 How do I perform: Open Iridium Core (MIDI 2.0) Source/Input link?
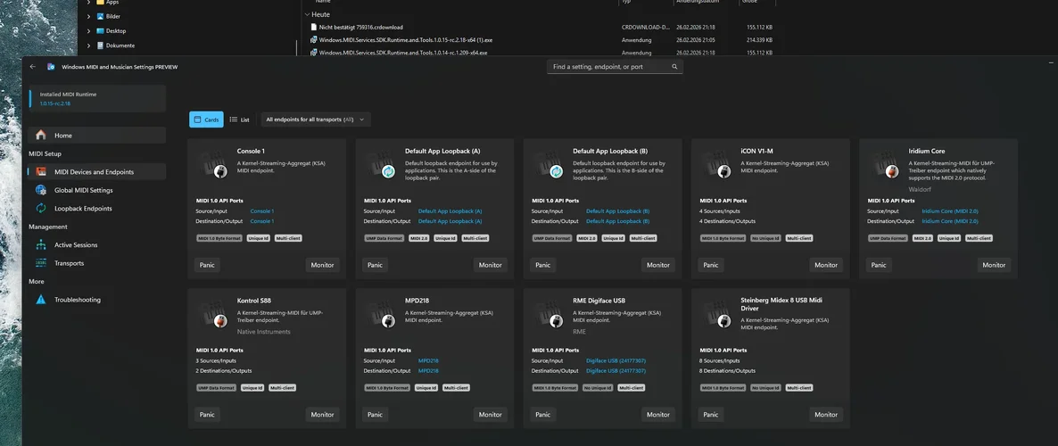click(950, 211)
